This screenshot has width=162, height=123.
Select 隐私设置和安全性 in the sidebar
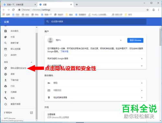[x=18, y=68]
